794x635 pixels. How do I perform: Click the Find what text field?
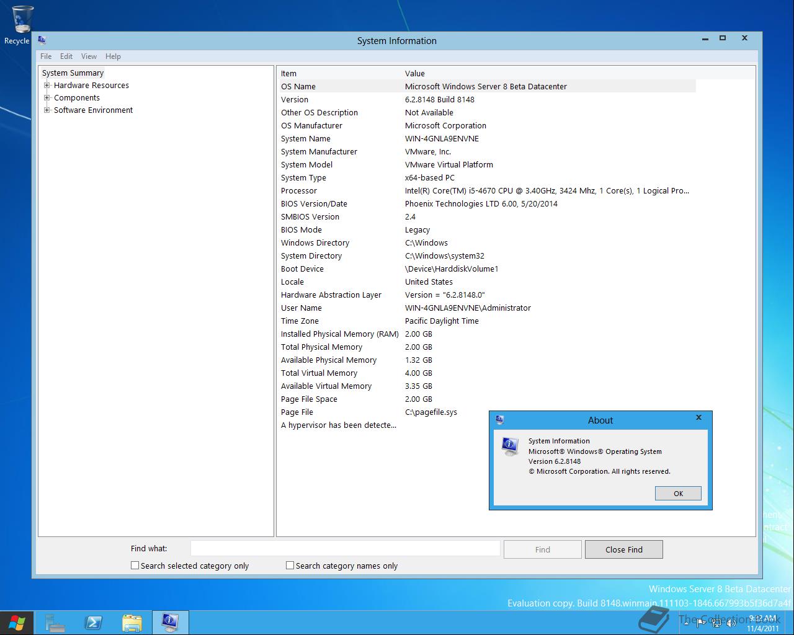345,548
